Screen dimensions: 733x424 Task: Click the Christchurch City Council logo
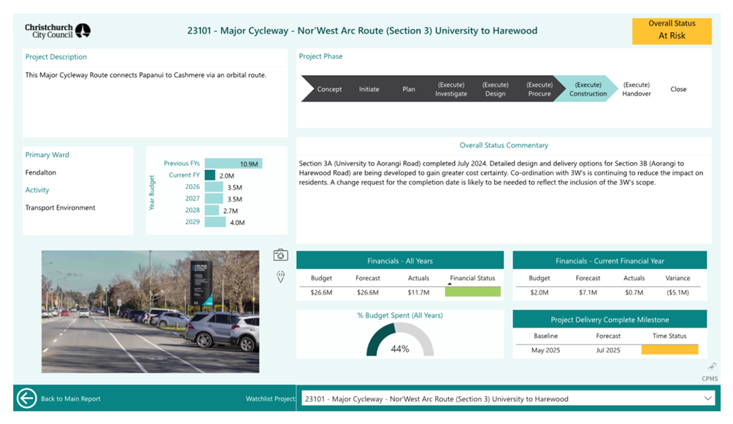click(58, 31)
